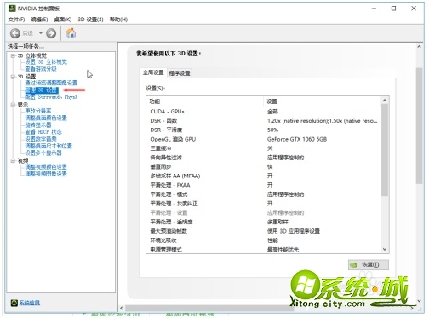Collapse the 3D 设置 tree node
The image size is (429, 318).
(13, 77)
